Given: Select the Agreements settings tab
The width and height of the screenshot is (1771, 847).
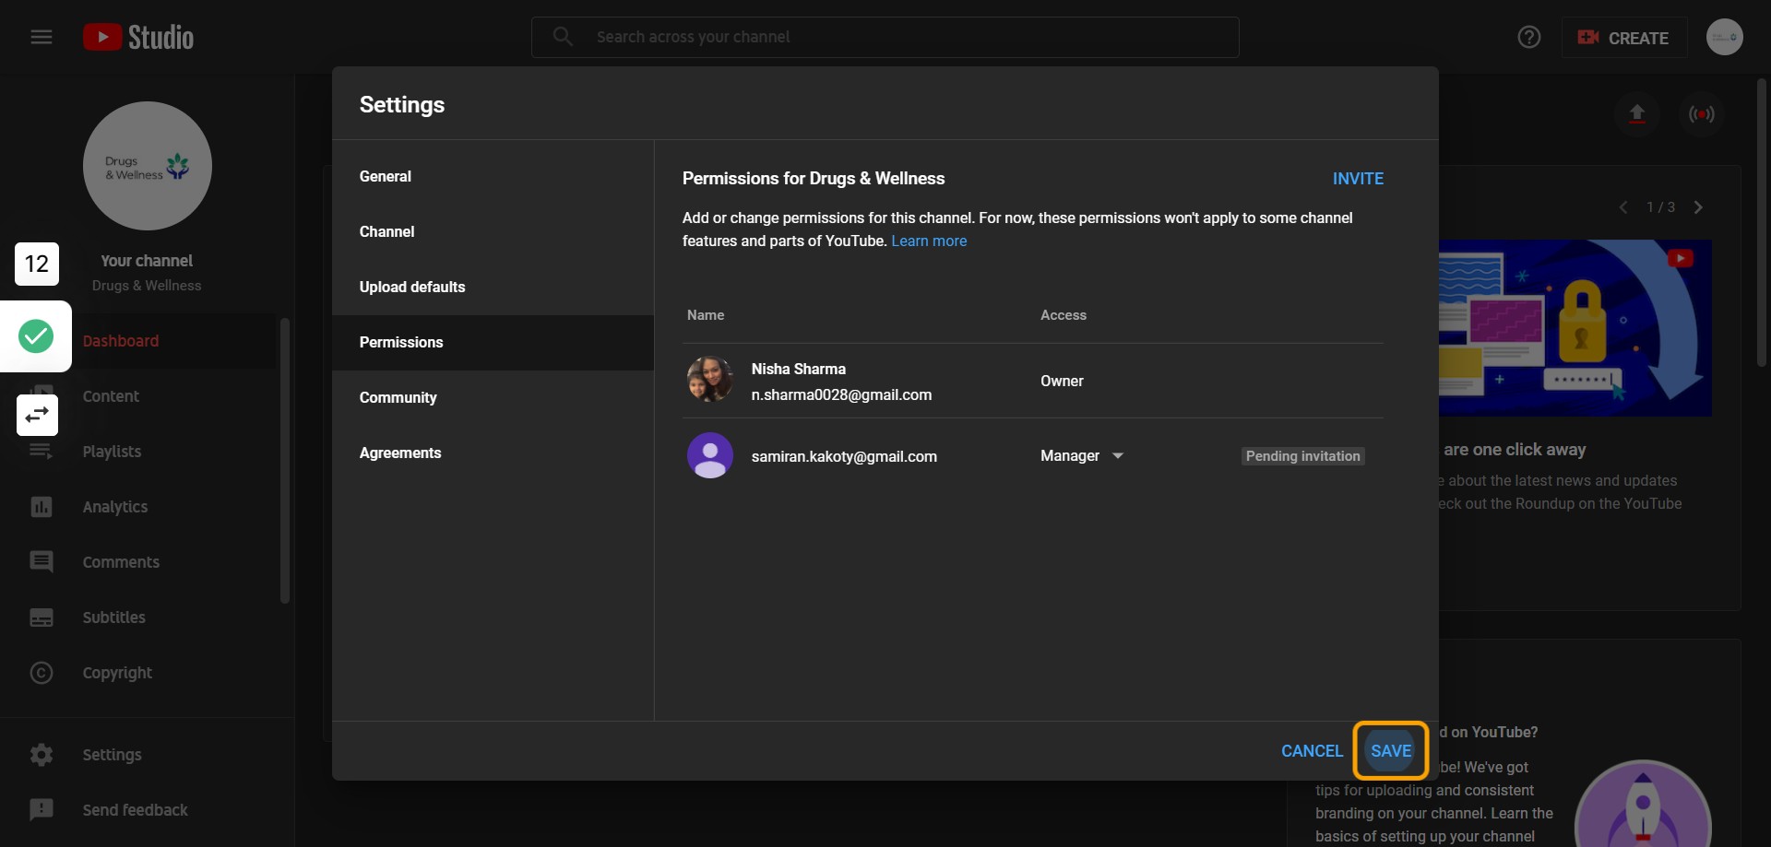Looking at the screenshot, I should (x=493, y=453).
